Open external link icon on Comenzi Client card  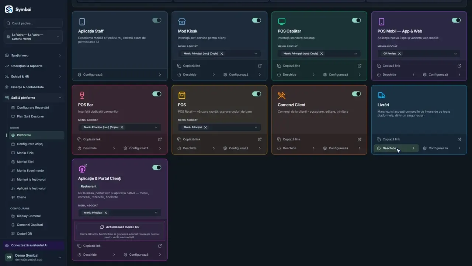360,139
